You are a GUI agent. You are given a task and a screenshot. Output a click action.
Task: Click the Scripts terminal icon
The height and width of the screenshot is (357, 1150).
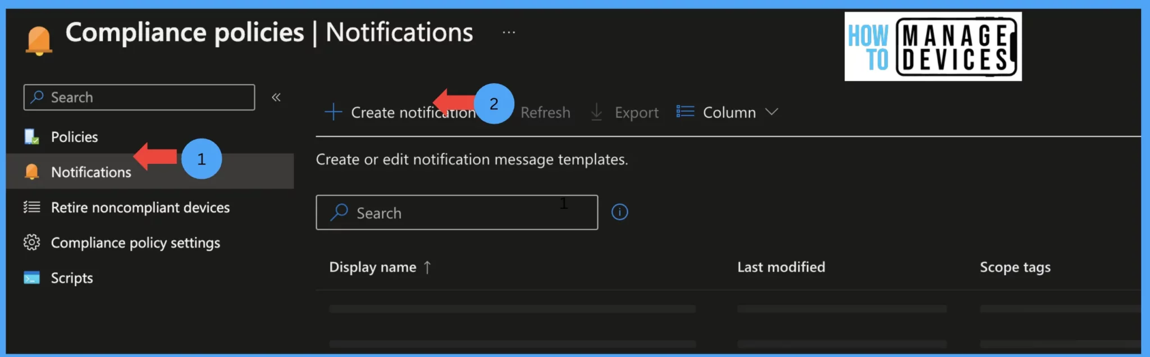pos(31,278)
